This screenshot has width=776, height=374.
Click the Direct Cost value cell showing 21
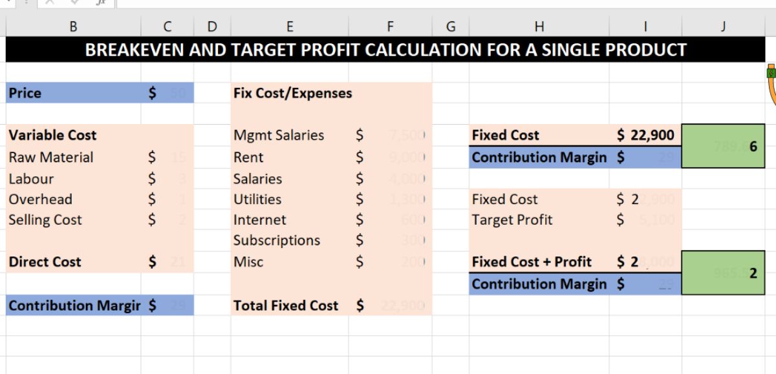coord(167,262)
